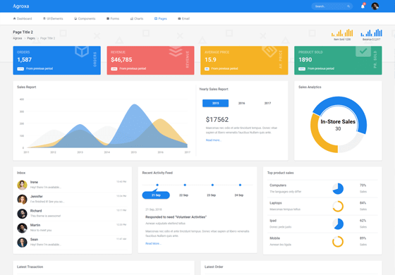This screenshot has width=395, height=275.
Task: Open the Components menu
Action: click(x=85, y=18)
